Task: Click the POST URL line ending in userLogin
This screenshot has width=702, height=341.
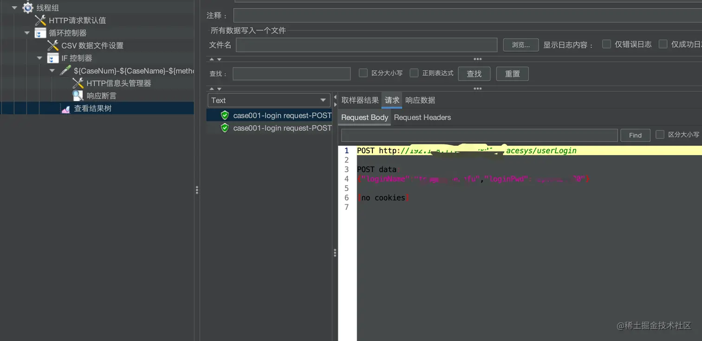Action: [x=467, y=151]
